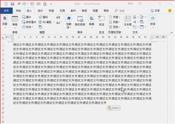
Task: Insert a picture with 图片 button
Action: pyautogui.click(x=27, y=17)
